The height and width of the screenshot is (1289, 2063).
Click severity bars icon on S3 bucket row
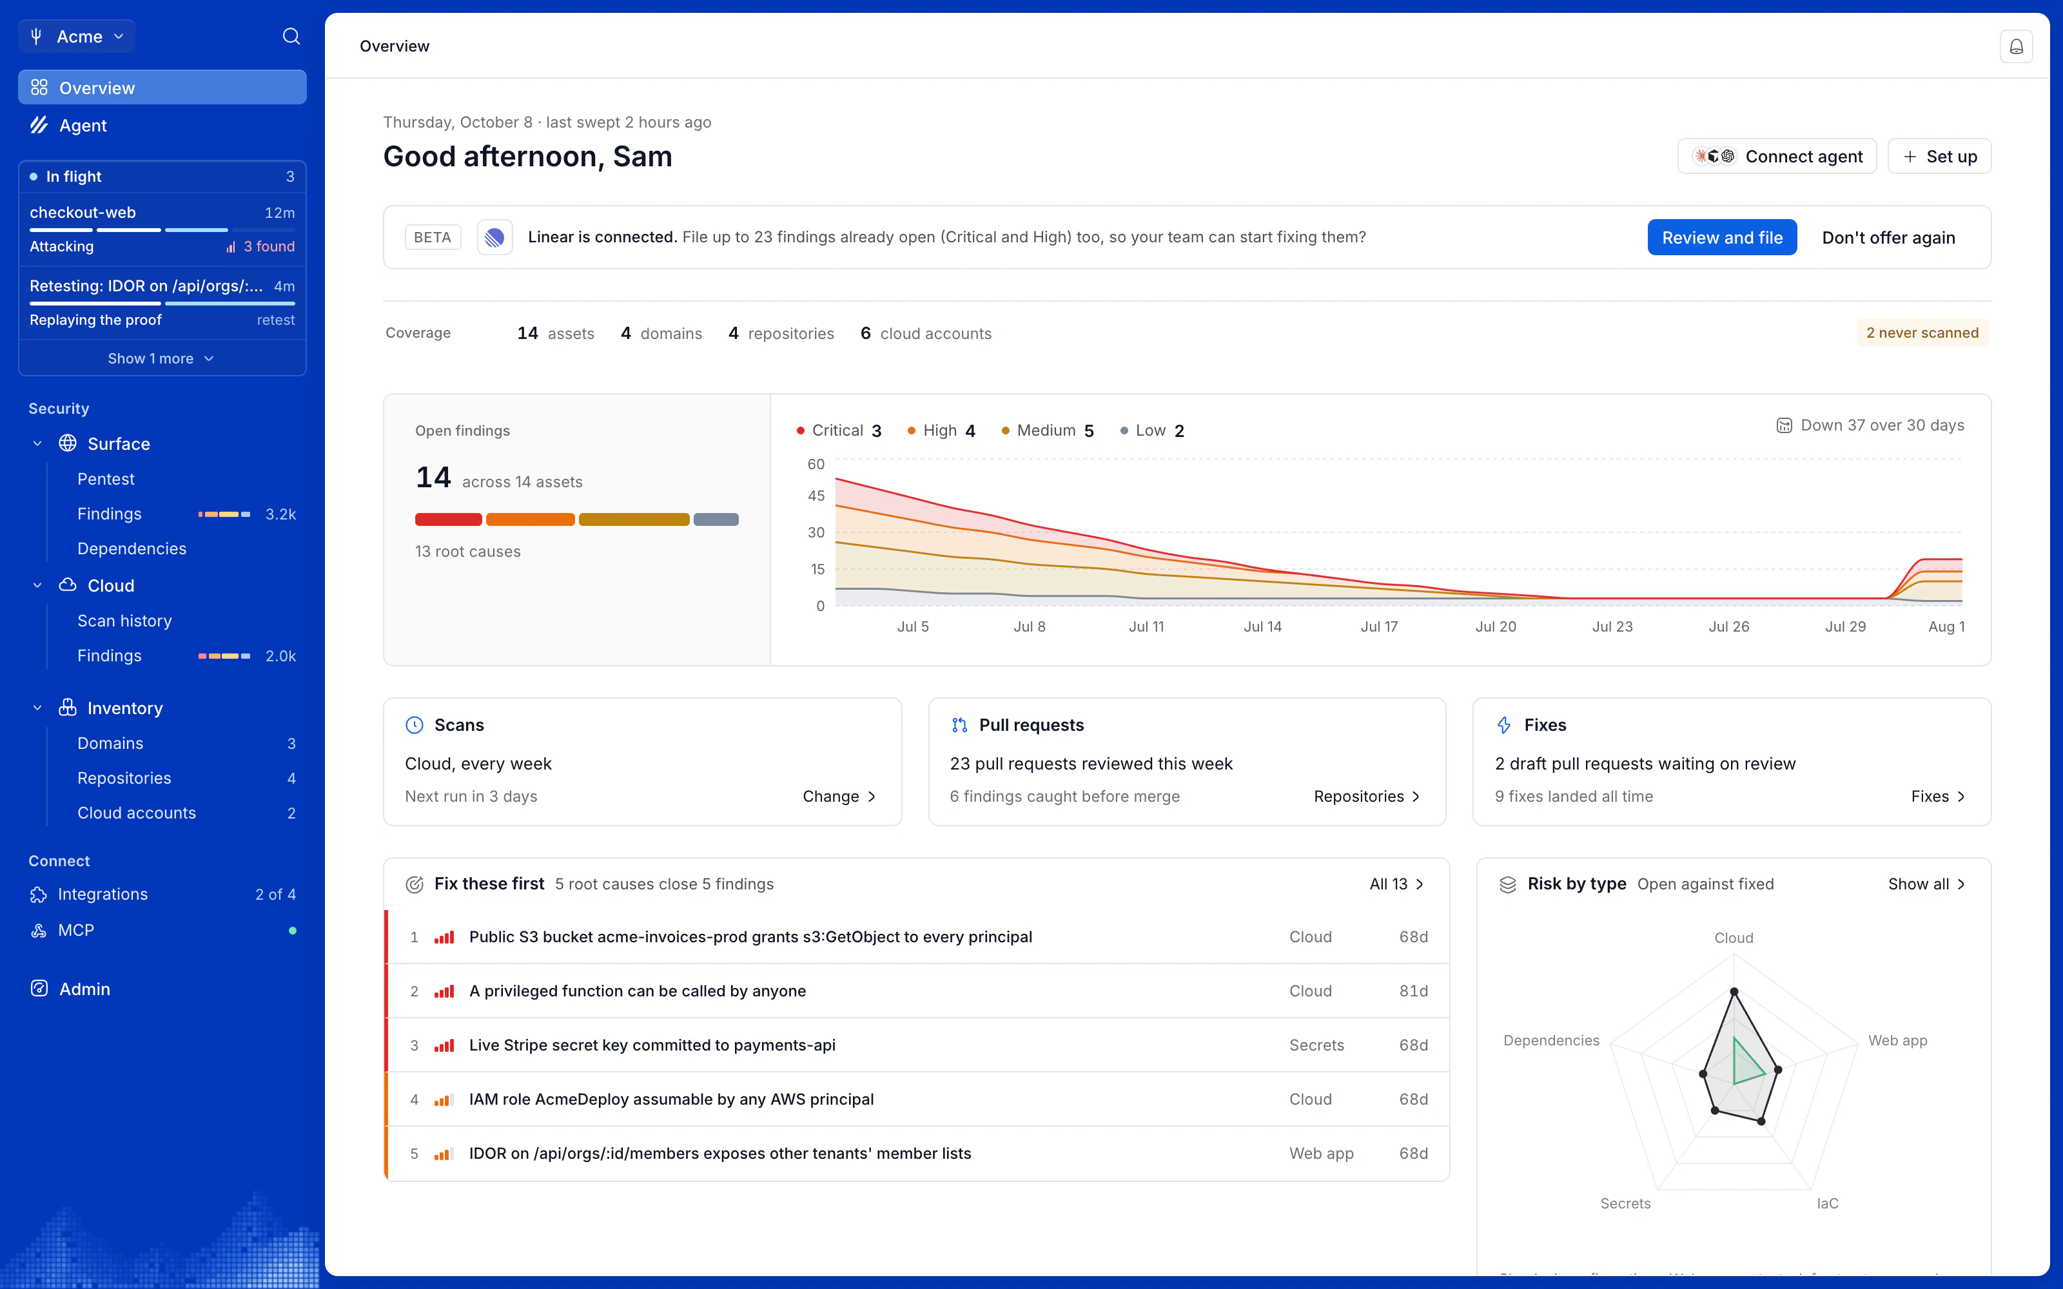(x=444, y=937)
